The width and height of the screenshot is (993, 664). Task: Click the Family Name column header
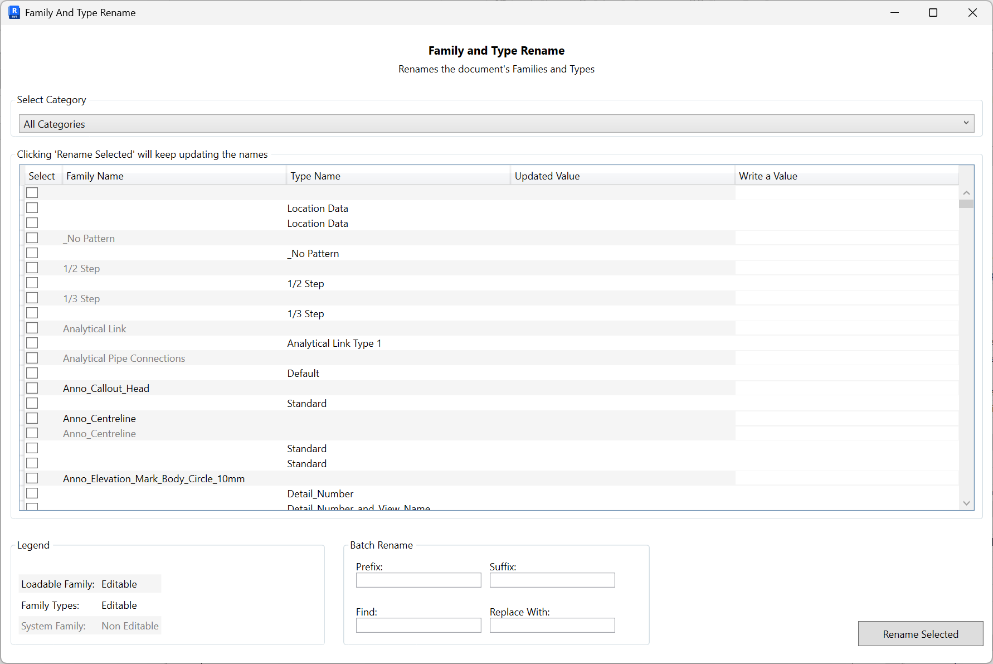(x=95, y=176)
